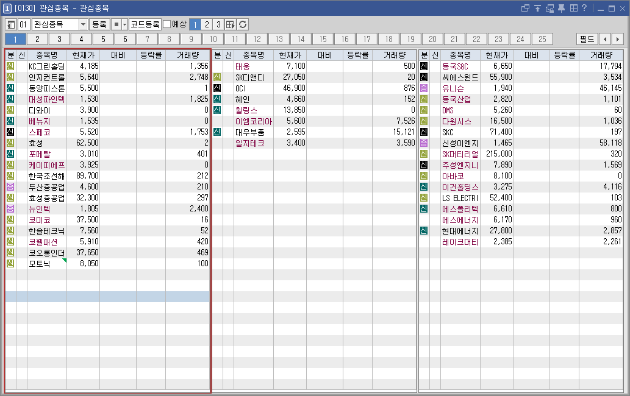Image resolution: width=630 pixels, height=396 pixels.
Task: Open the 관심종목 group dropdown
Action: [83, 24]
